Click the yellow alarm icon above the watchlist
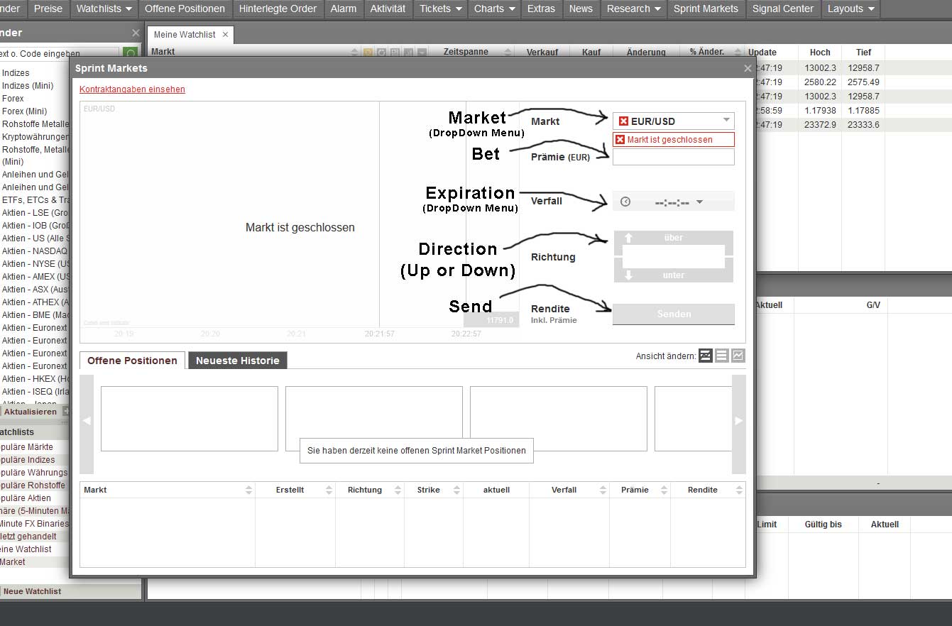The image size is (952, 626). [x=368, y=52]
